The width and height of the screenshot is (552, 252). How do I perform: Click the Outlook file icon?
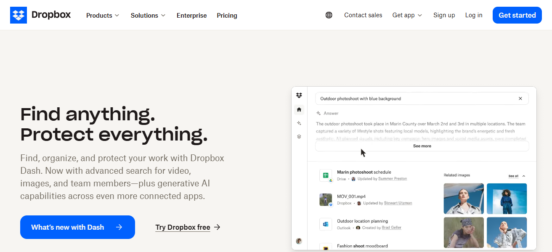(326, 224)
